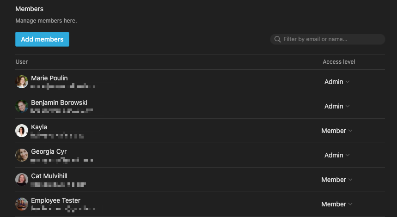Click the search magnifier icon

pos(277,39)
